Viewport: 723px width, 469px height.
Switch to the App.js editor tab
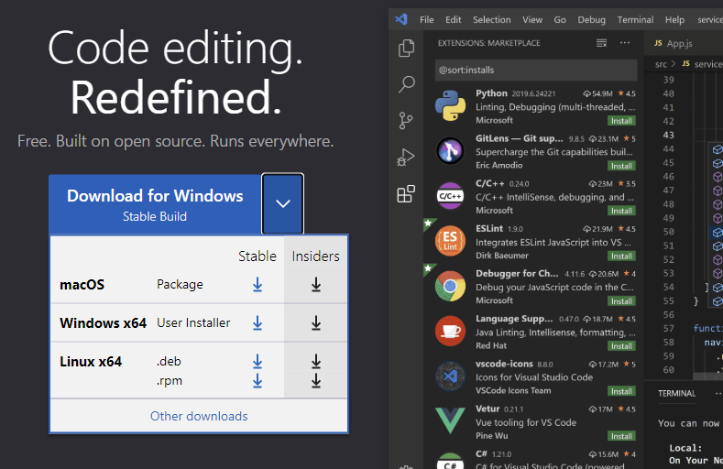point(674,44)
